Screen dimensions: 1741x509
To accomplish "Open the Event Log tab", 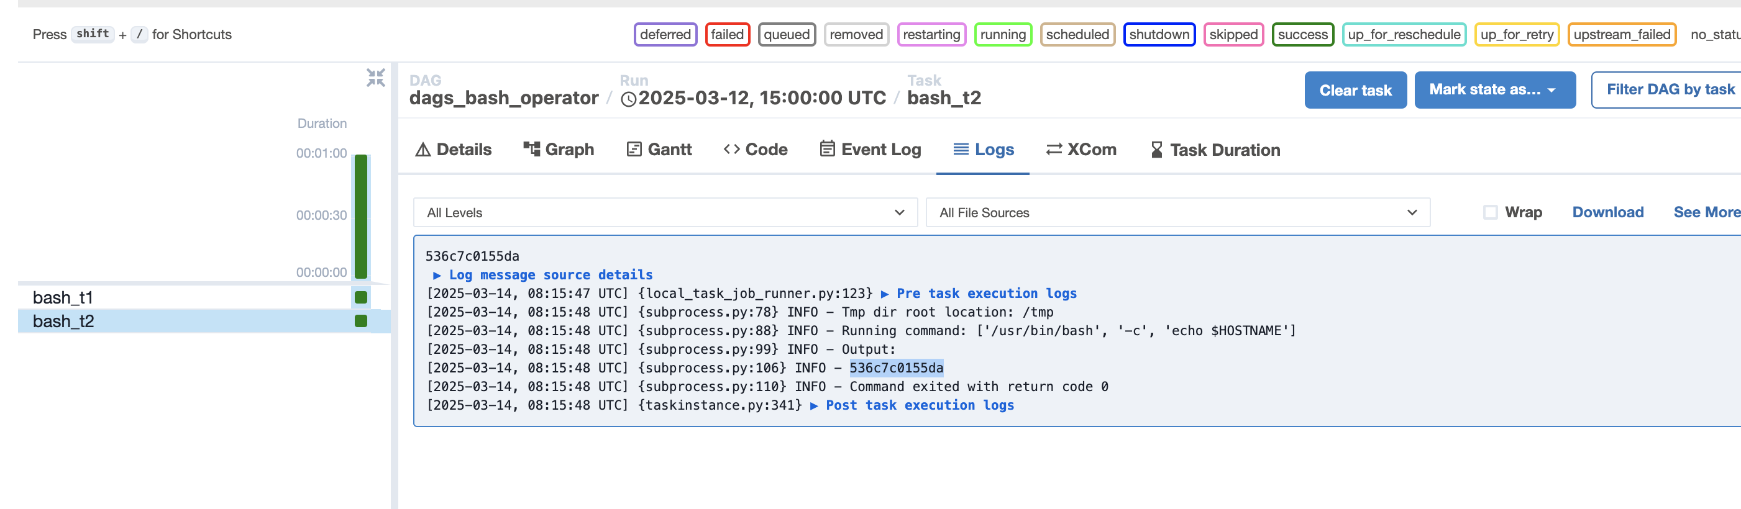I will tap(870, 150).
